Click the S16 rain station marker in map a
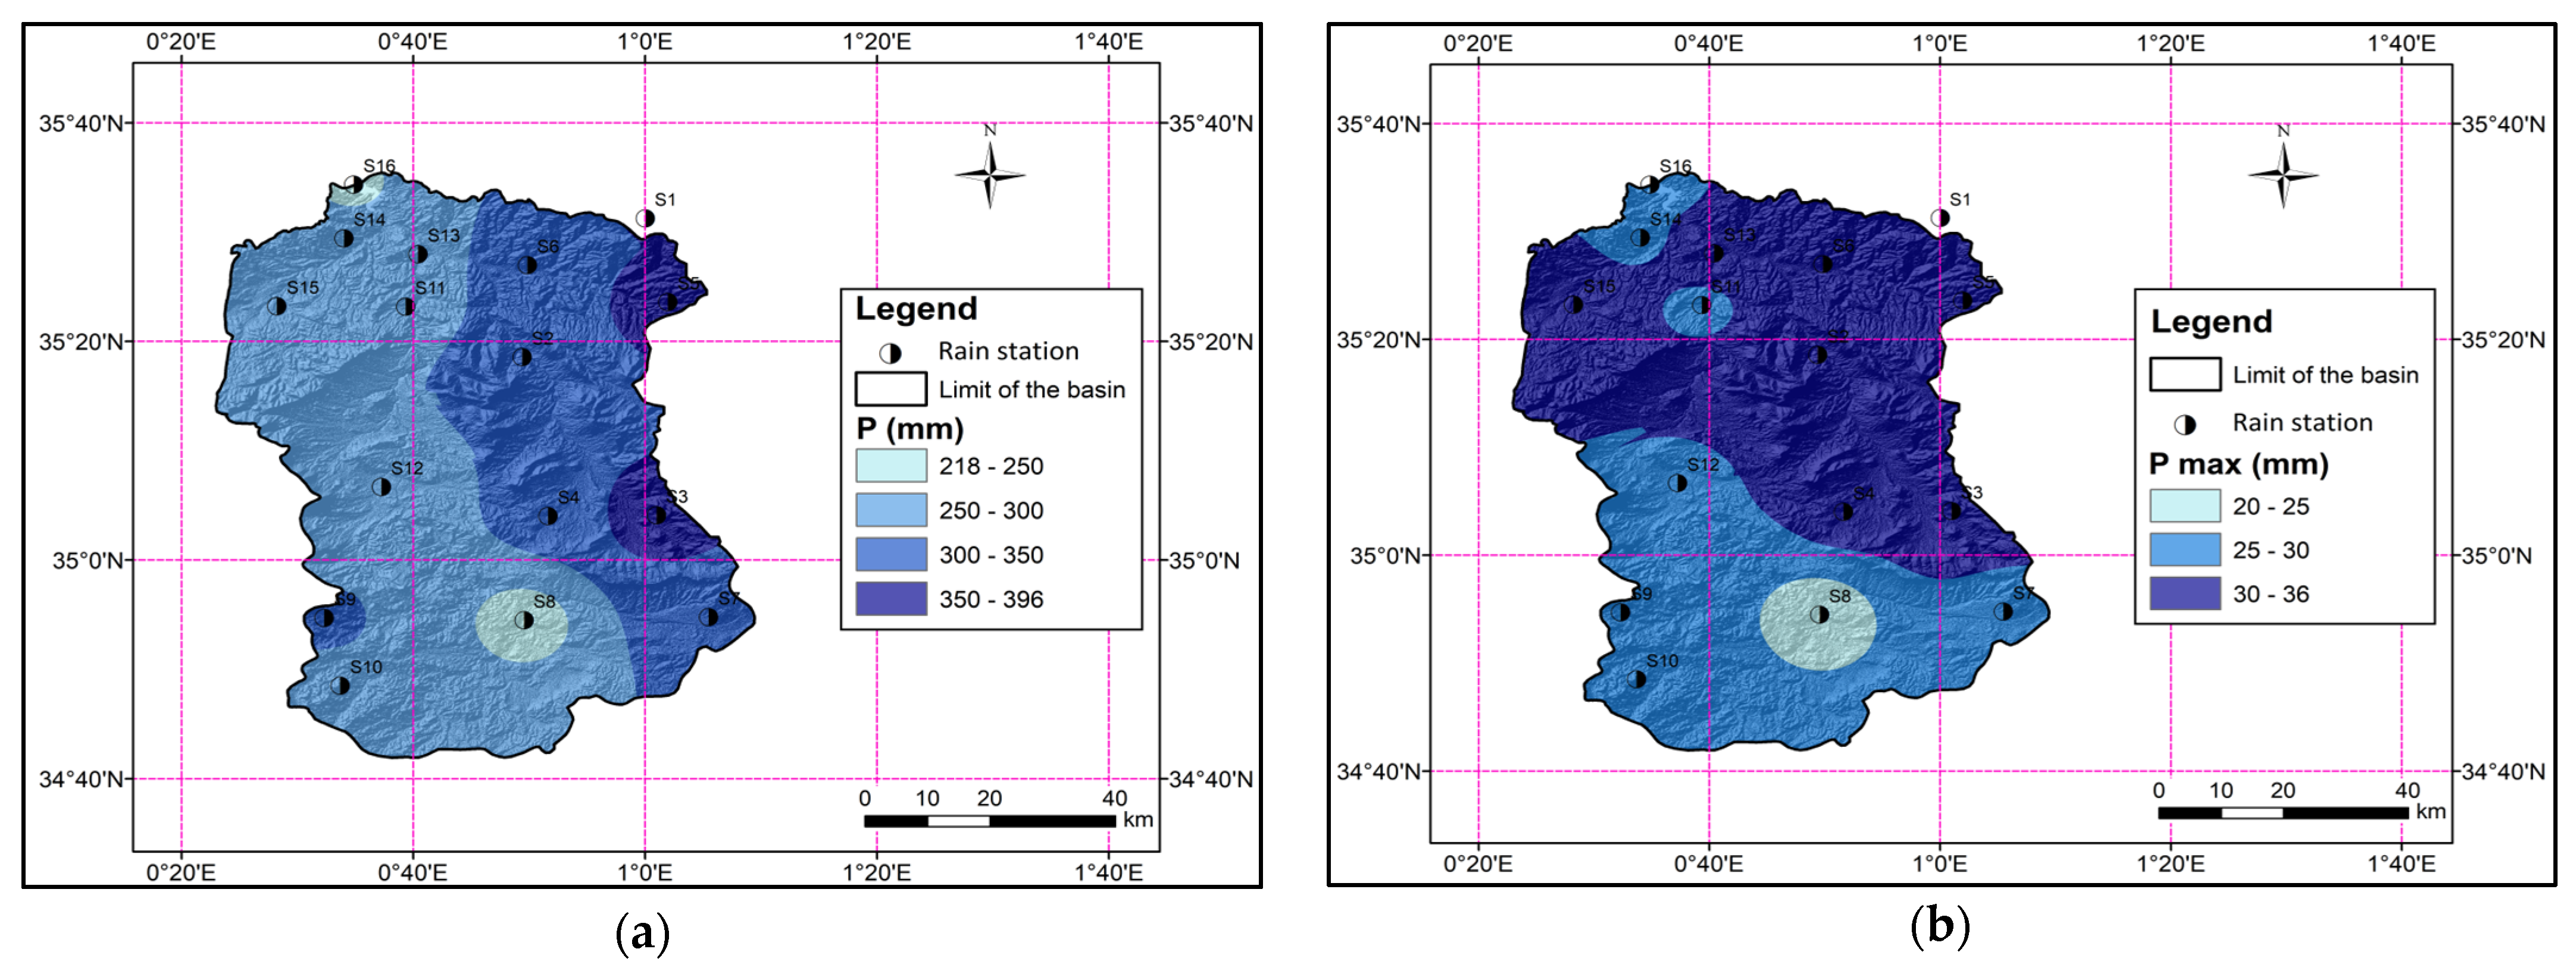Screen dimensions: 2576x974 (x=353, y=184)
